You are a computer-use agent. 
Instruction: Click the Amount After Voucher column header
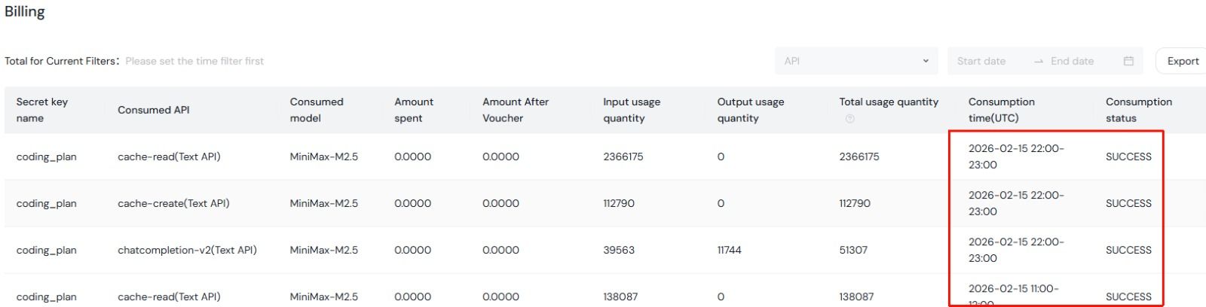coord(516,110)
